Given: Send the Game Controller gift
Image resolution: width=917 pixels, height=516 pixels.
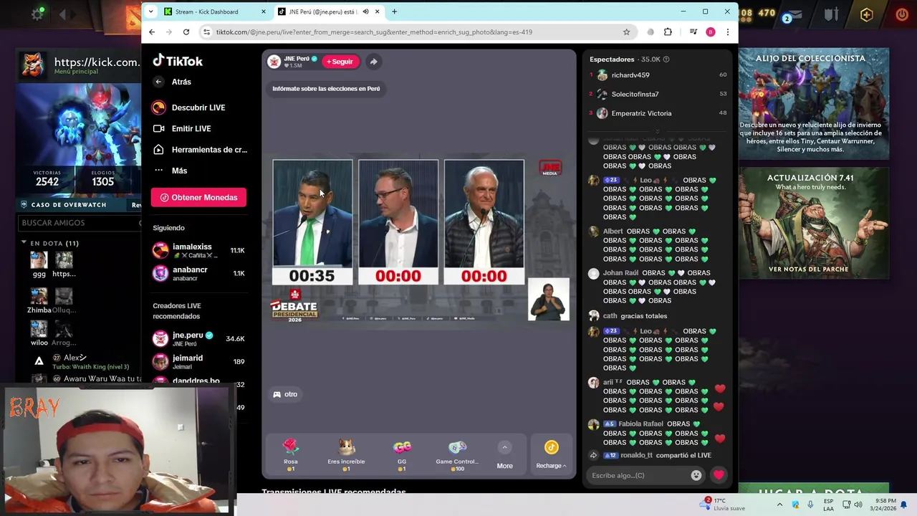Looking at the screenshot, I should (x=456, y=454).
